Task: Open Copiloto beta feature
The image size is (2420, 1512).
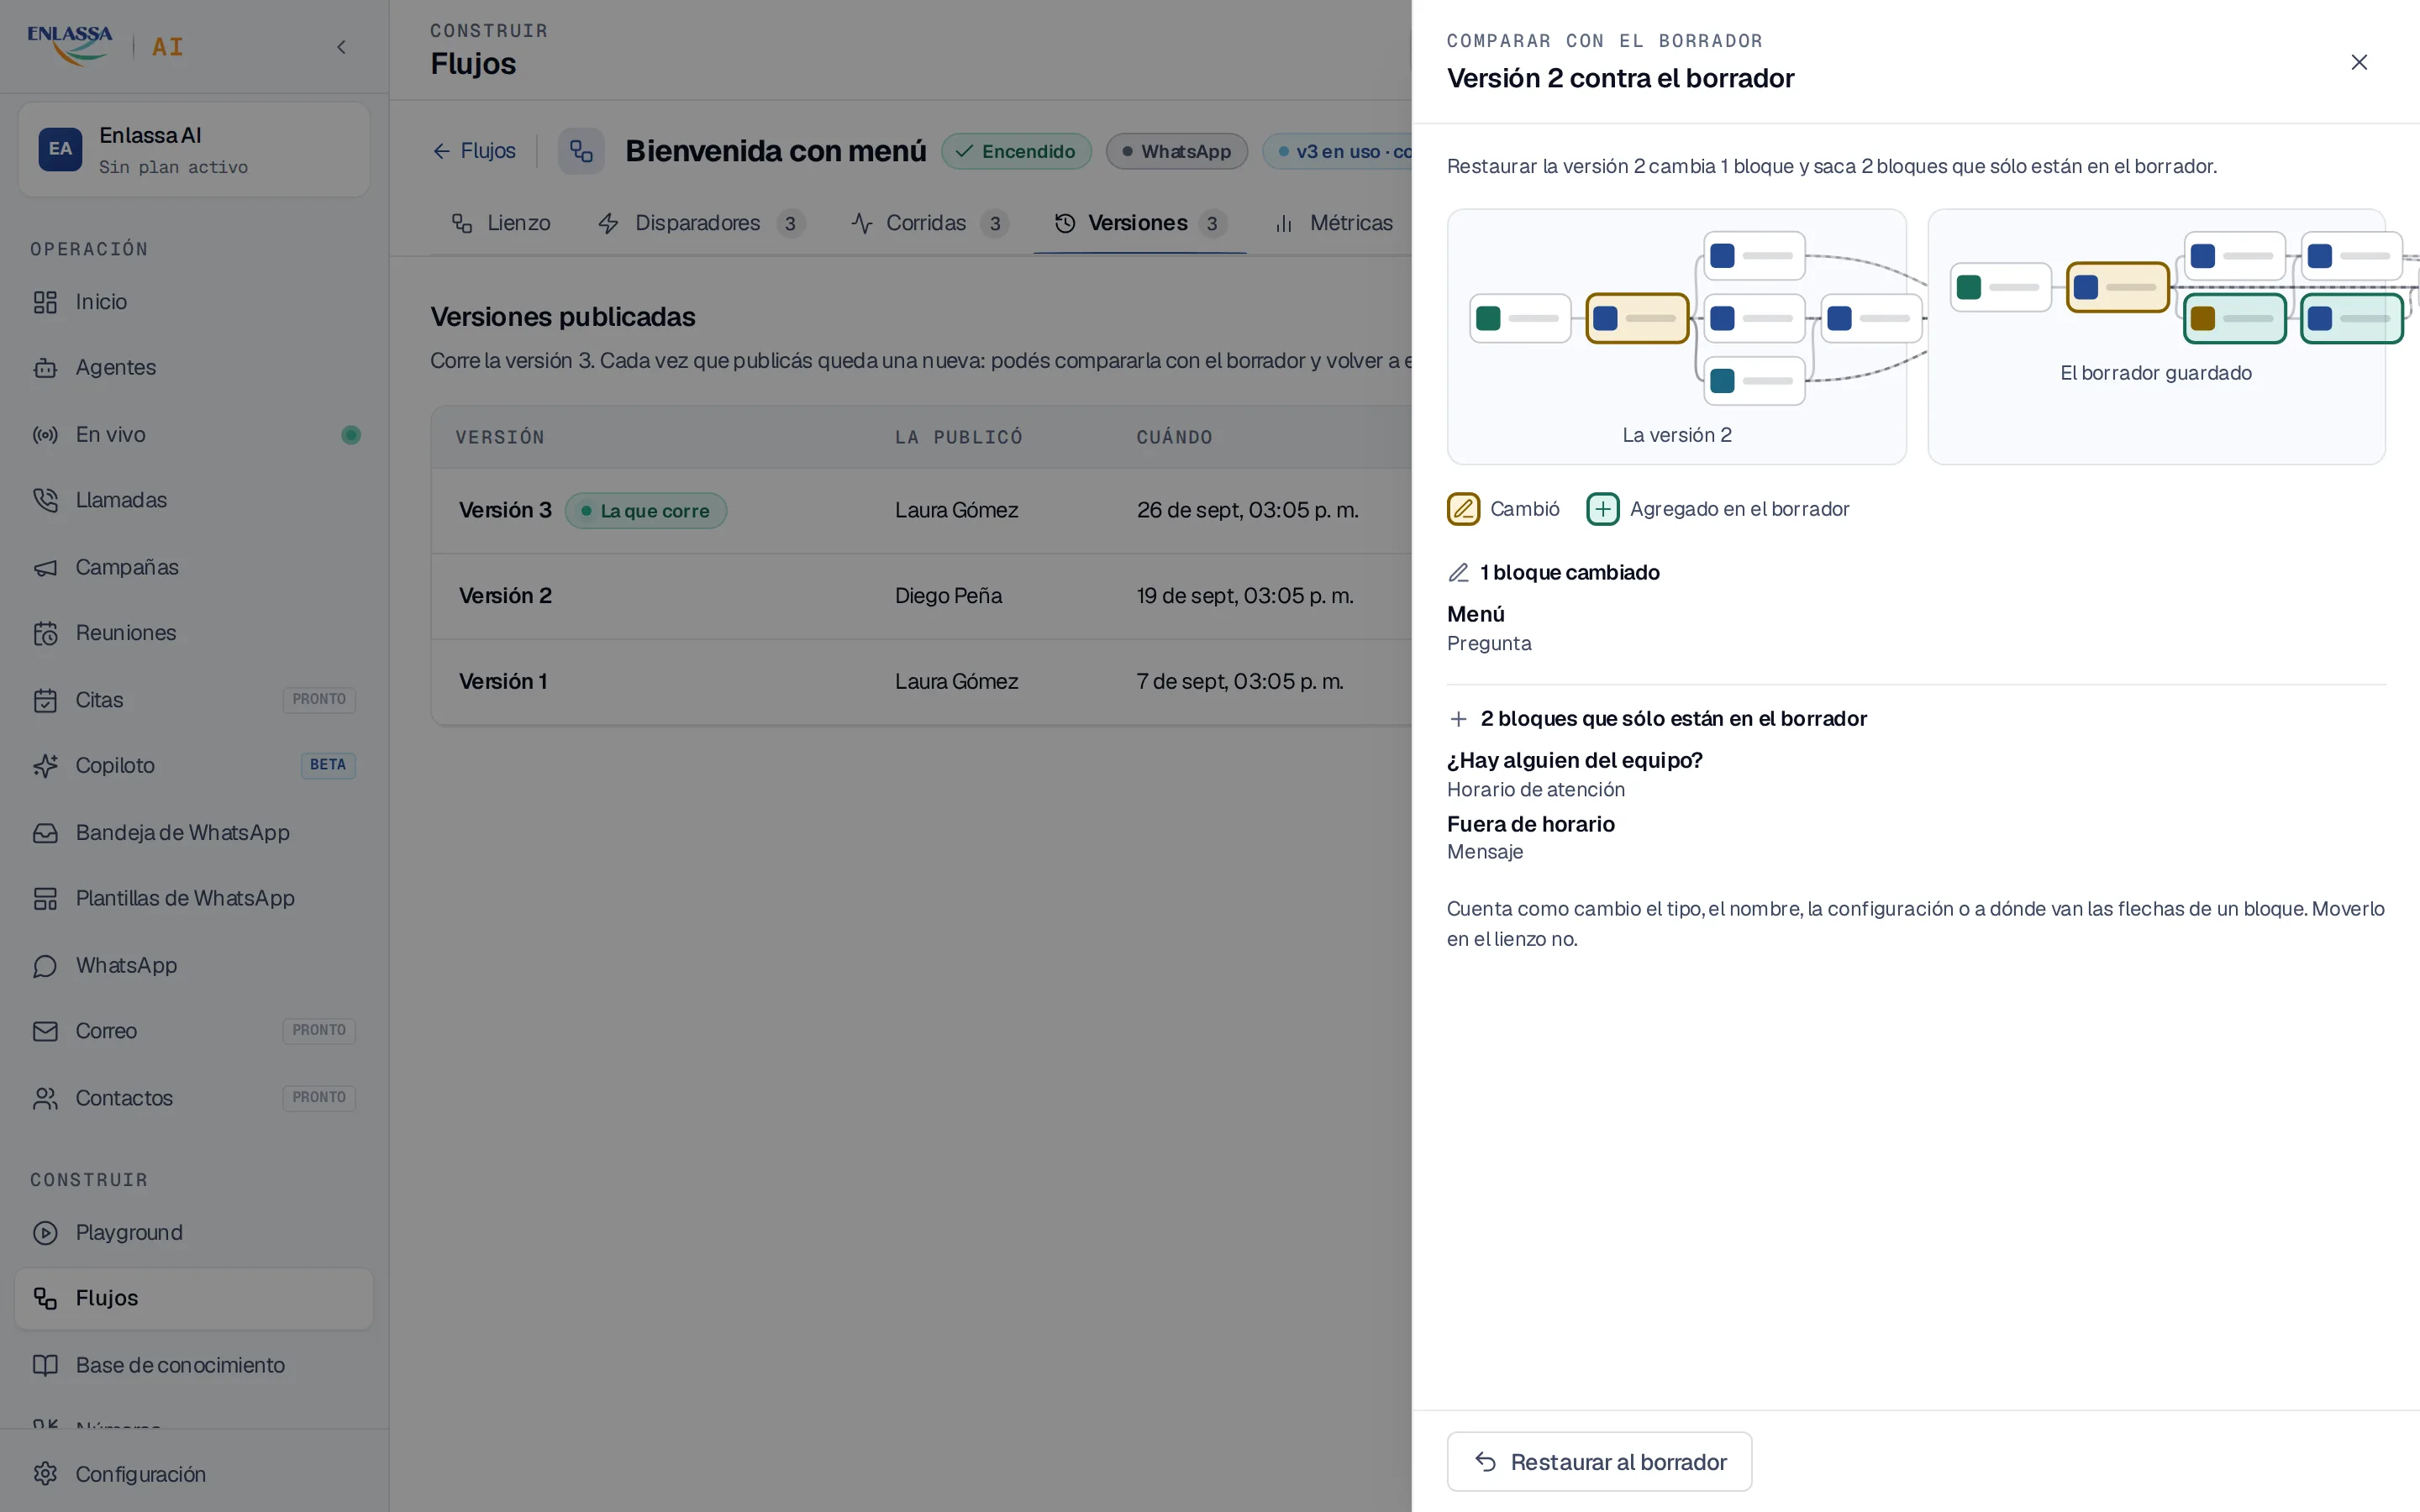Action: coord(194,765)
